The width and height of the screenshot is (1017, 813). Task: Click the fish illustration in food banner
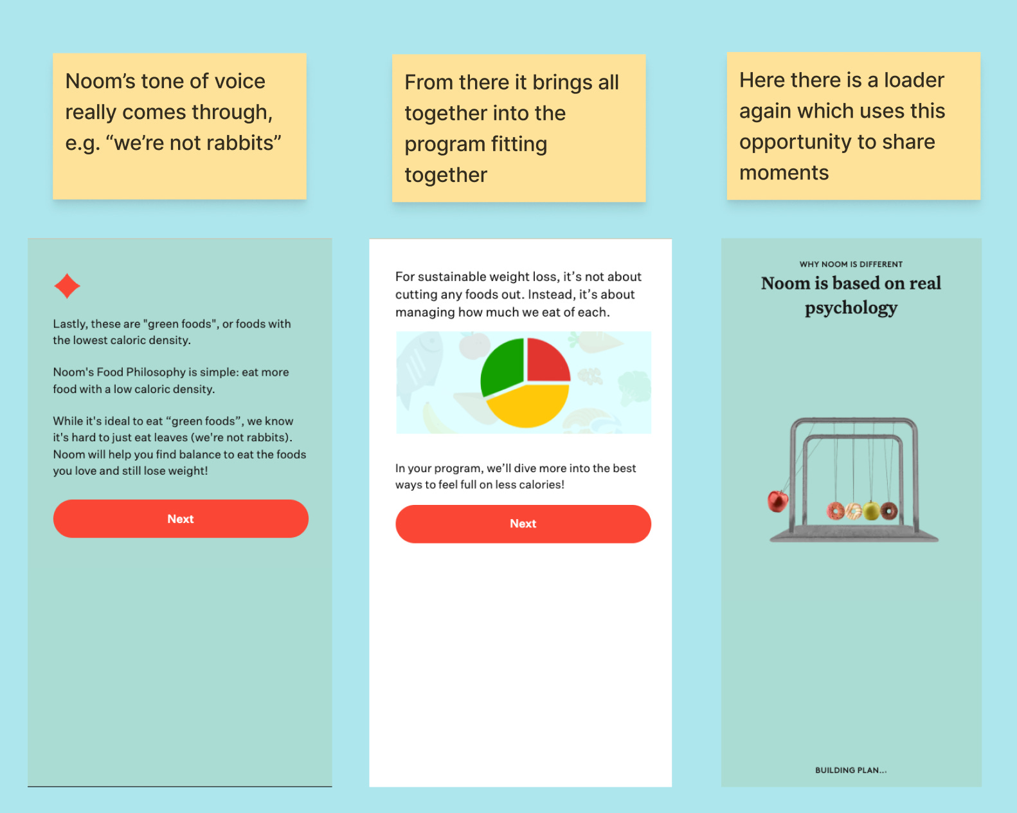419,363
